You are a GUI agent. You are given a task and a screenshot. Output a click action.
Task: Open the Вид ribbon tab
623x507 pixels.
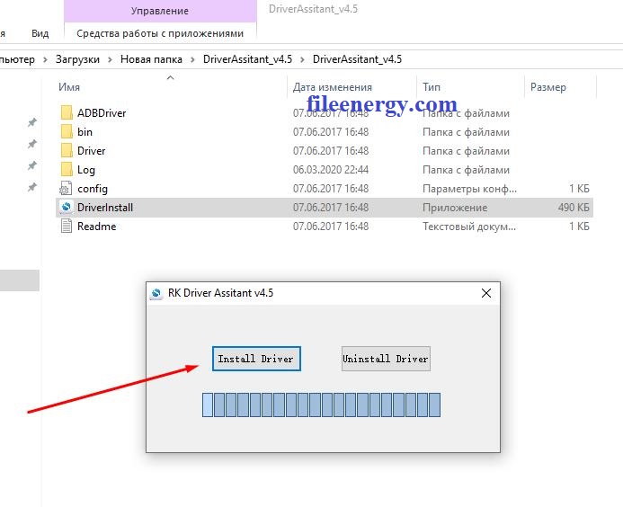40,33
